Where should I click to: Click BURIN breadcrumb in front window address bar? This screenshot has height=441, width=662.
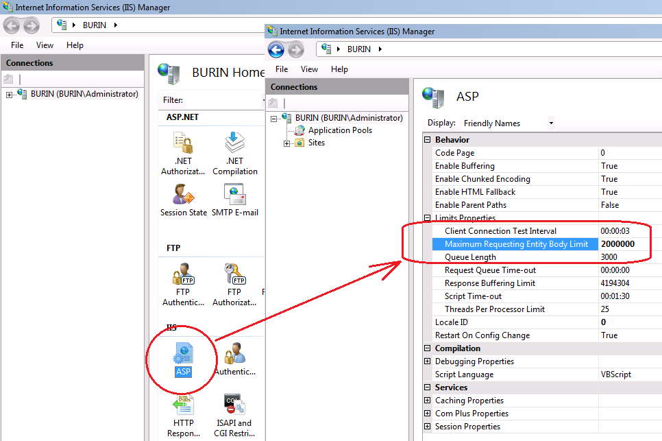pyautogui.click(x=359, y=49)
